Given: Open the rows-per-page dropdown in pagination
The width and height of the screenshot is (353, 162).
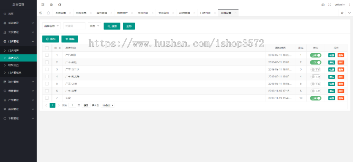Looking at the screenshot, I should pos(107,105).
